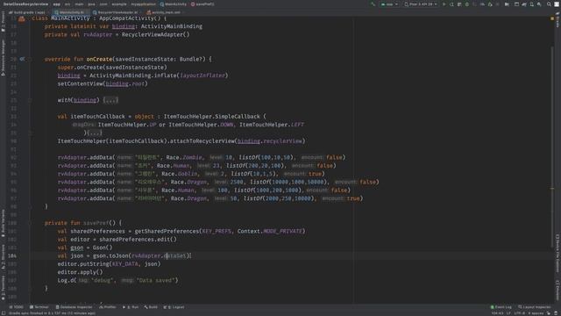Click the savePref() breadcrumb
The height and width of the screenshot is (316, 561).
click(202, 4)
